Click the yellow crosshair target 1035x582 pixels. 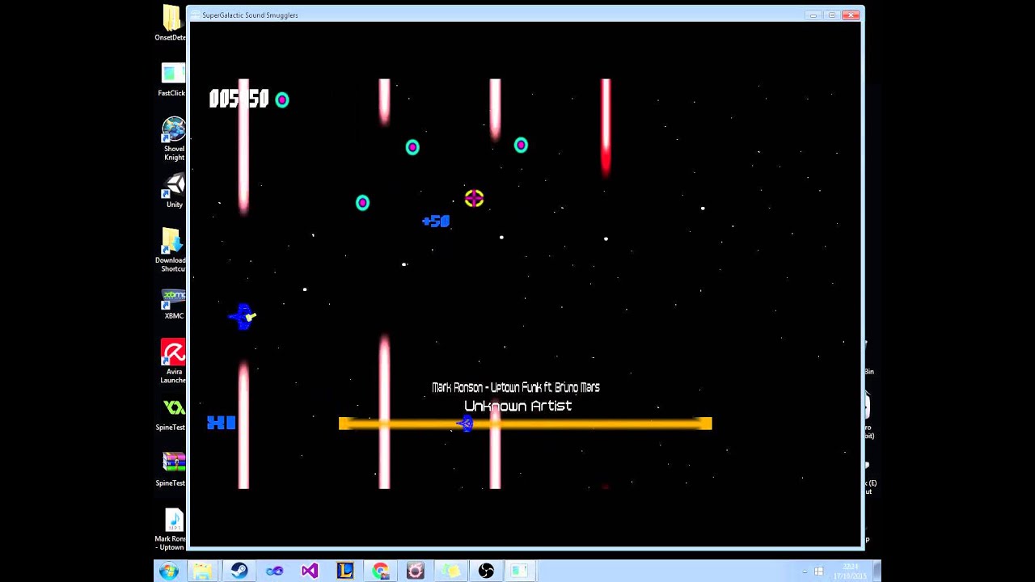point(475,199)
